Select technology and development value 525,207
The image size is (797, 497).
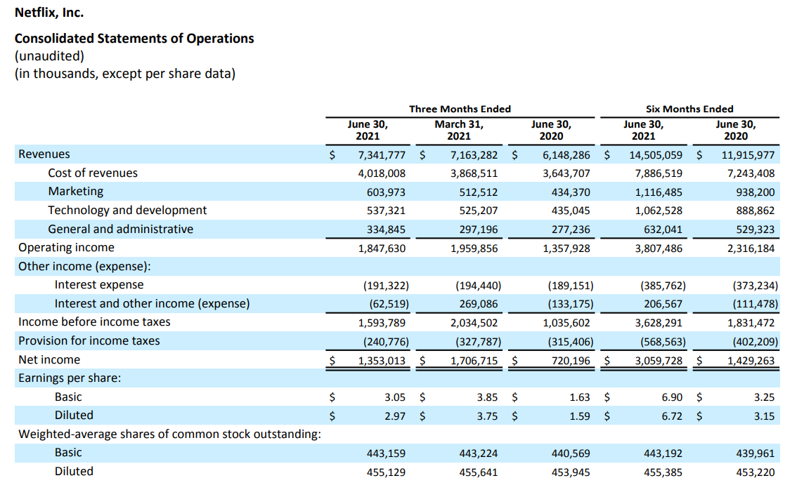479,211
